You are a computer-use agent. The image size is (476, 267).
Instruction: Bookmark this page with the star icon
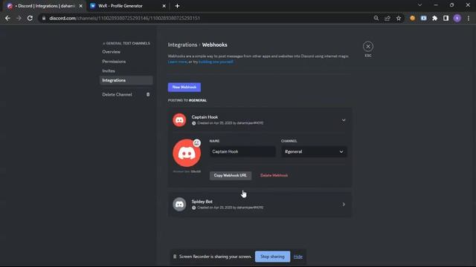[x=399, y=18]
